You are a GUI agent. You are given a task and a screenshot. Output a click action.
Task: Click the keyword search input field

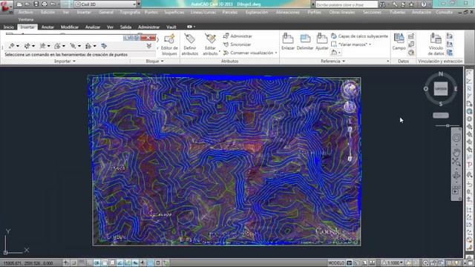pyautogui.click(x=347, y=4)
